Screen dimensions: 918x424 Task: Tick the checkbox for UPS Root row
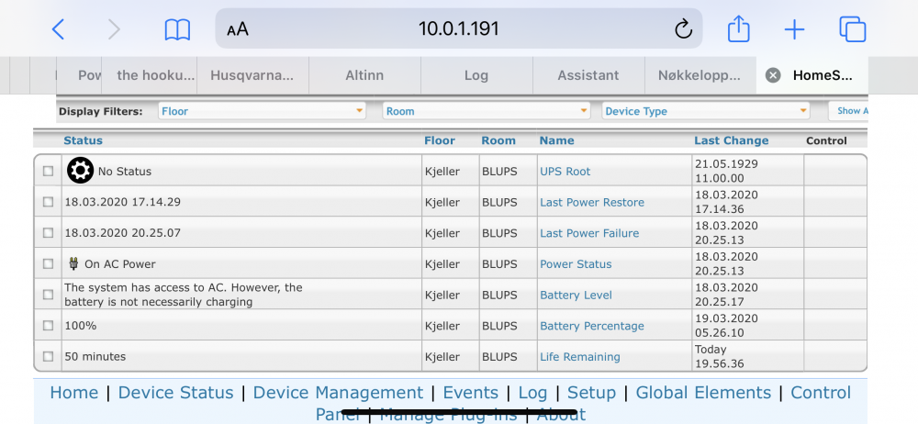[48, 172]
